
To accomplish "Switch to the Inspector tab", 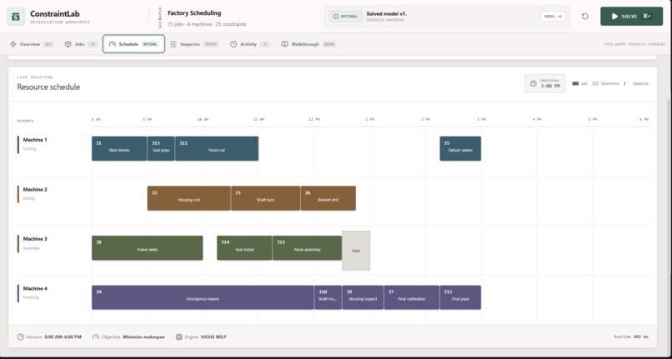I will pyautogui.click(x=194, y=44).
